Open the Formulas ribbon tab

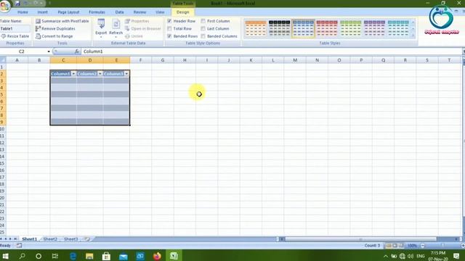(97, 12)
